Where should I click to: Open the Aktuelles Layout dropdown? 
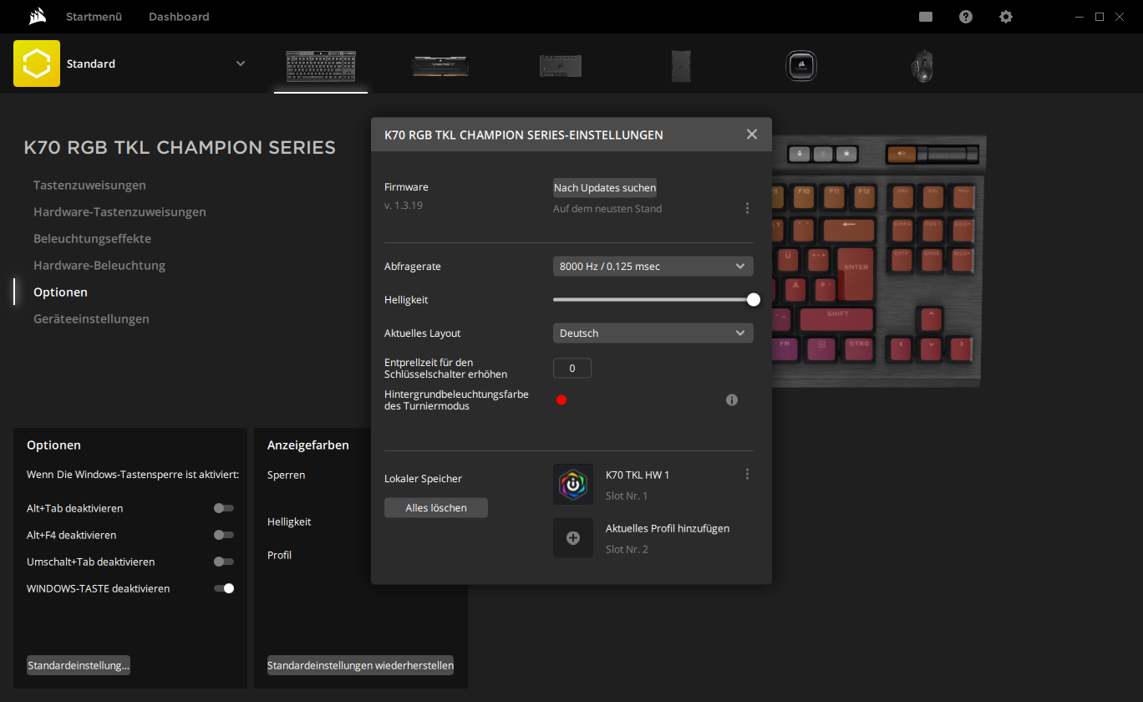(653, 333)
